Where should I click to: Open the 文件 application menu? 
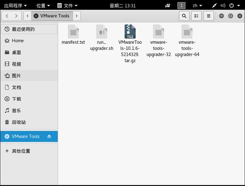coord(67,6)
